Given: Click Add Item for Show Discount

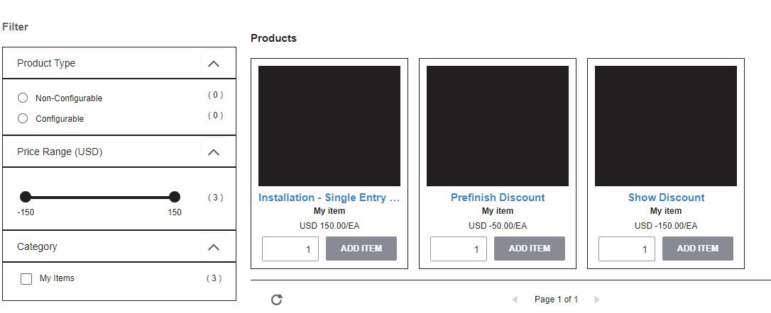Looking at the screenshot, I should coord(697,249).
